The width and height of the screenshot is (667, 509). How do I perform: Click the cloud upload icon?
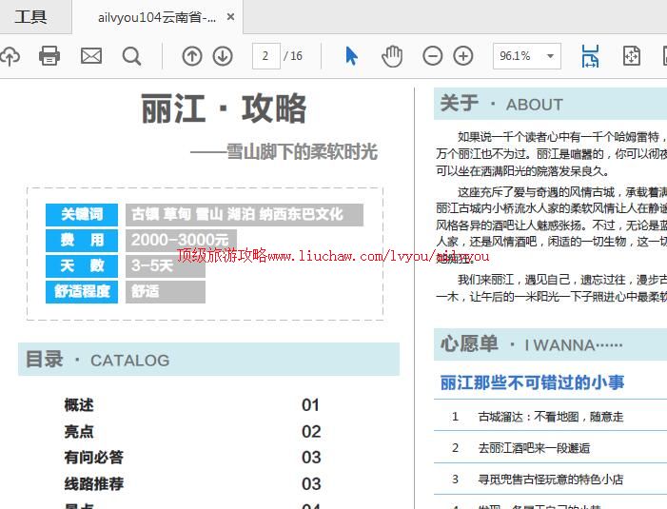[9, 56]
